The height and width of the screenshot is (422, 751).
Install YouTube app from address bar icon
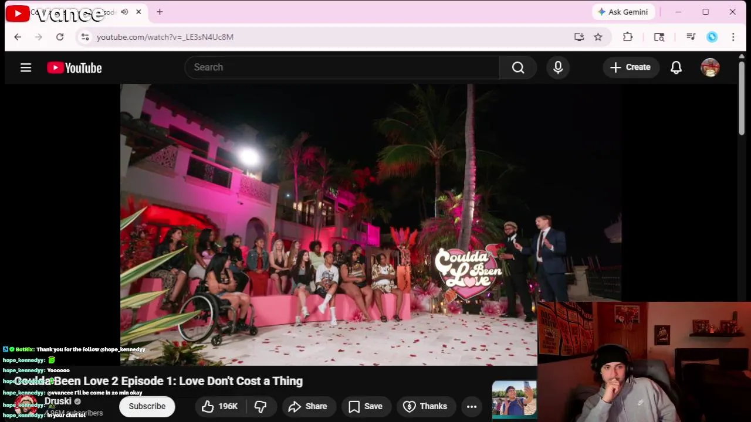click(579, 37)
